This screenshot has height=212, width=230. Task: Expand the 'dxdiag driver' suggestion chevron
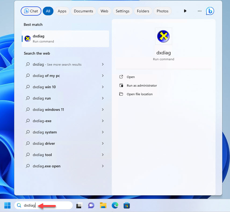(103, 144)
